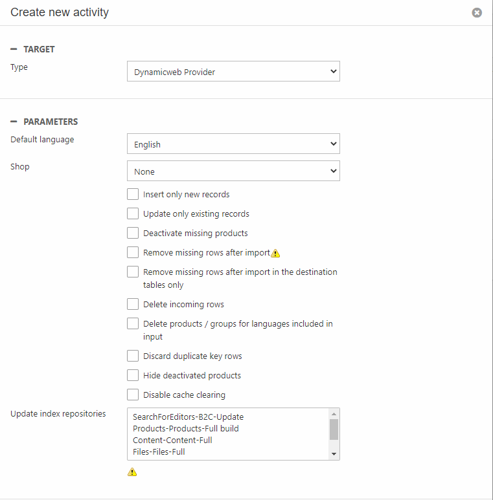The width and height of the screenshot is (493, 500).
Task: Collapse the TARGET section
Action: [x=14, y=49]
